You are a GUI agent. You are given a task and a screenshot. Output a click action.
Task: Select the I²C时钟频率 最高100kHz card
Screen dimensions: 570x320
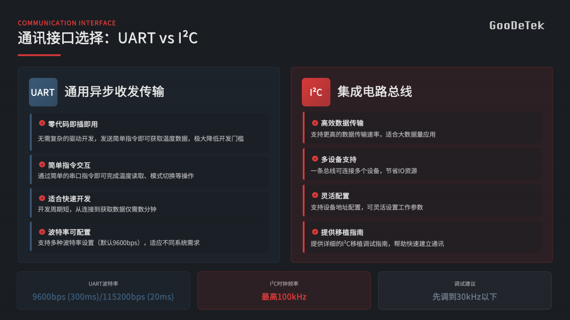point(284,290)
